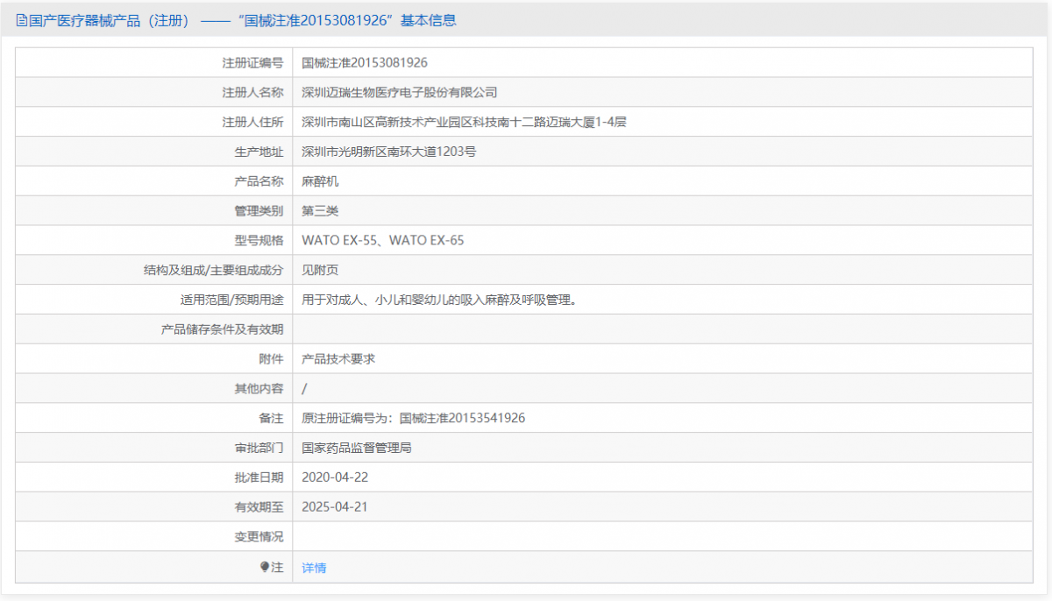
Task: Select 原注册证编号为：国械注准20153541926 text
Action: coord(414,419)
